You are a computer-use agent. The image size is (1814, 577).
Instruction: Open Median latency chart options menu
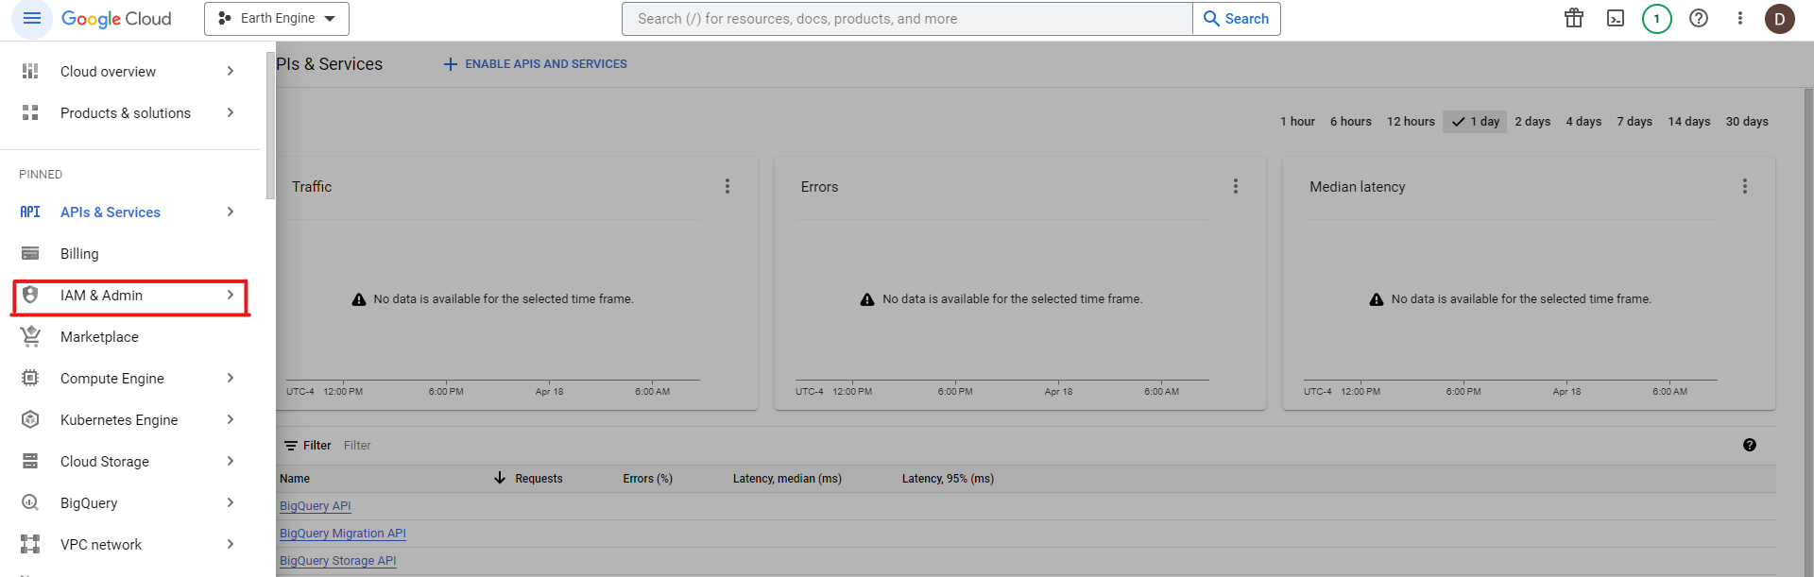pos(1745,187)
